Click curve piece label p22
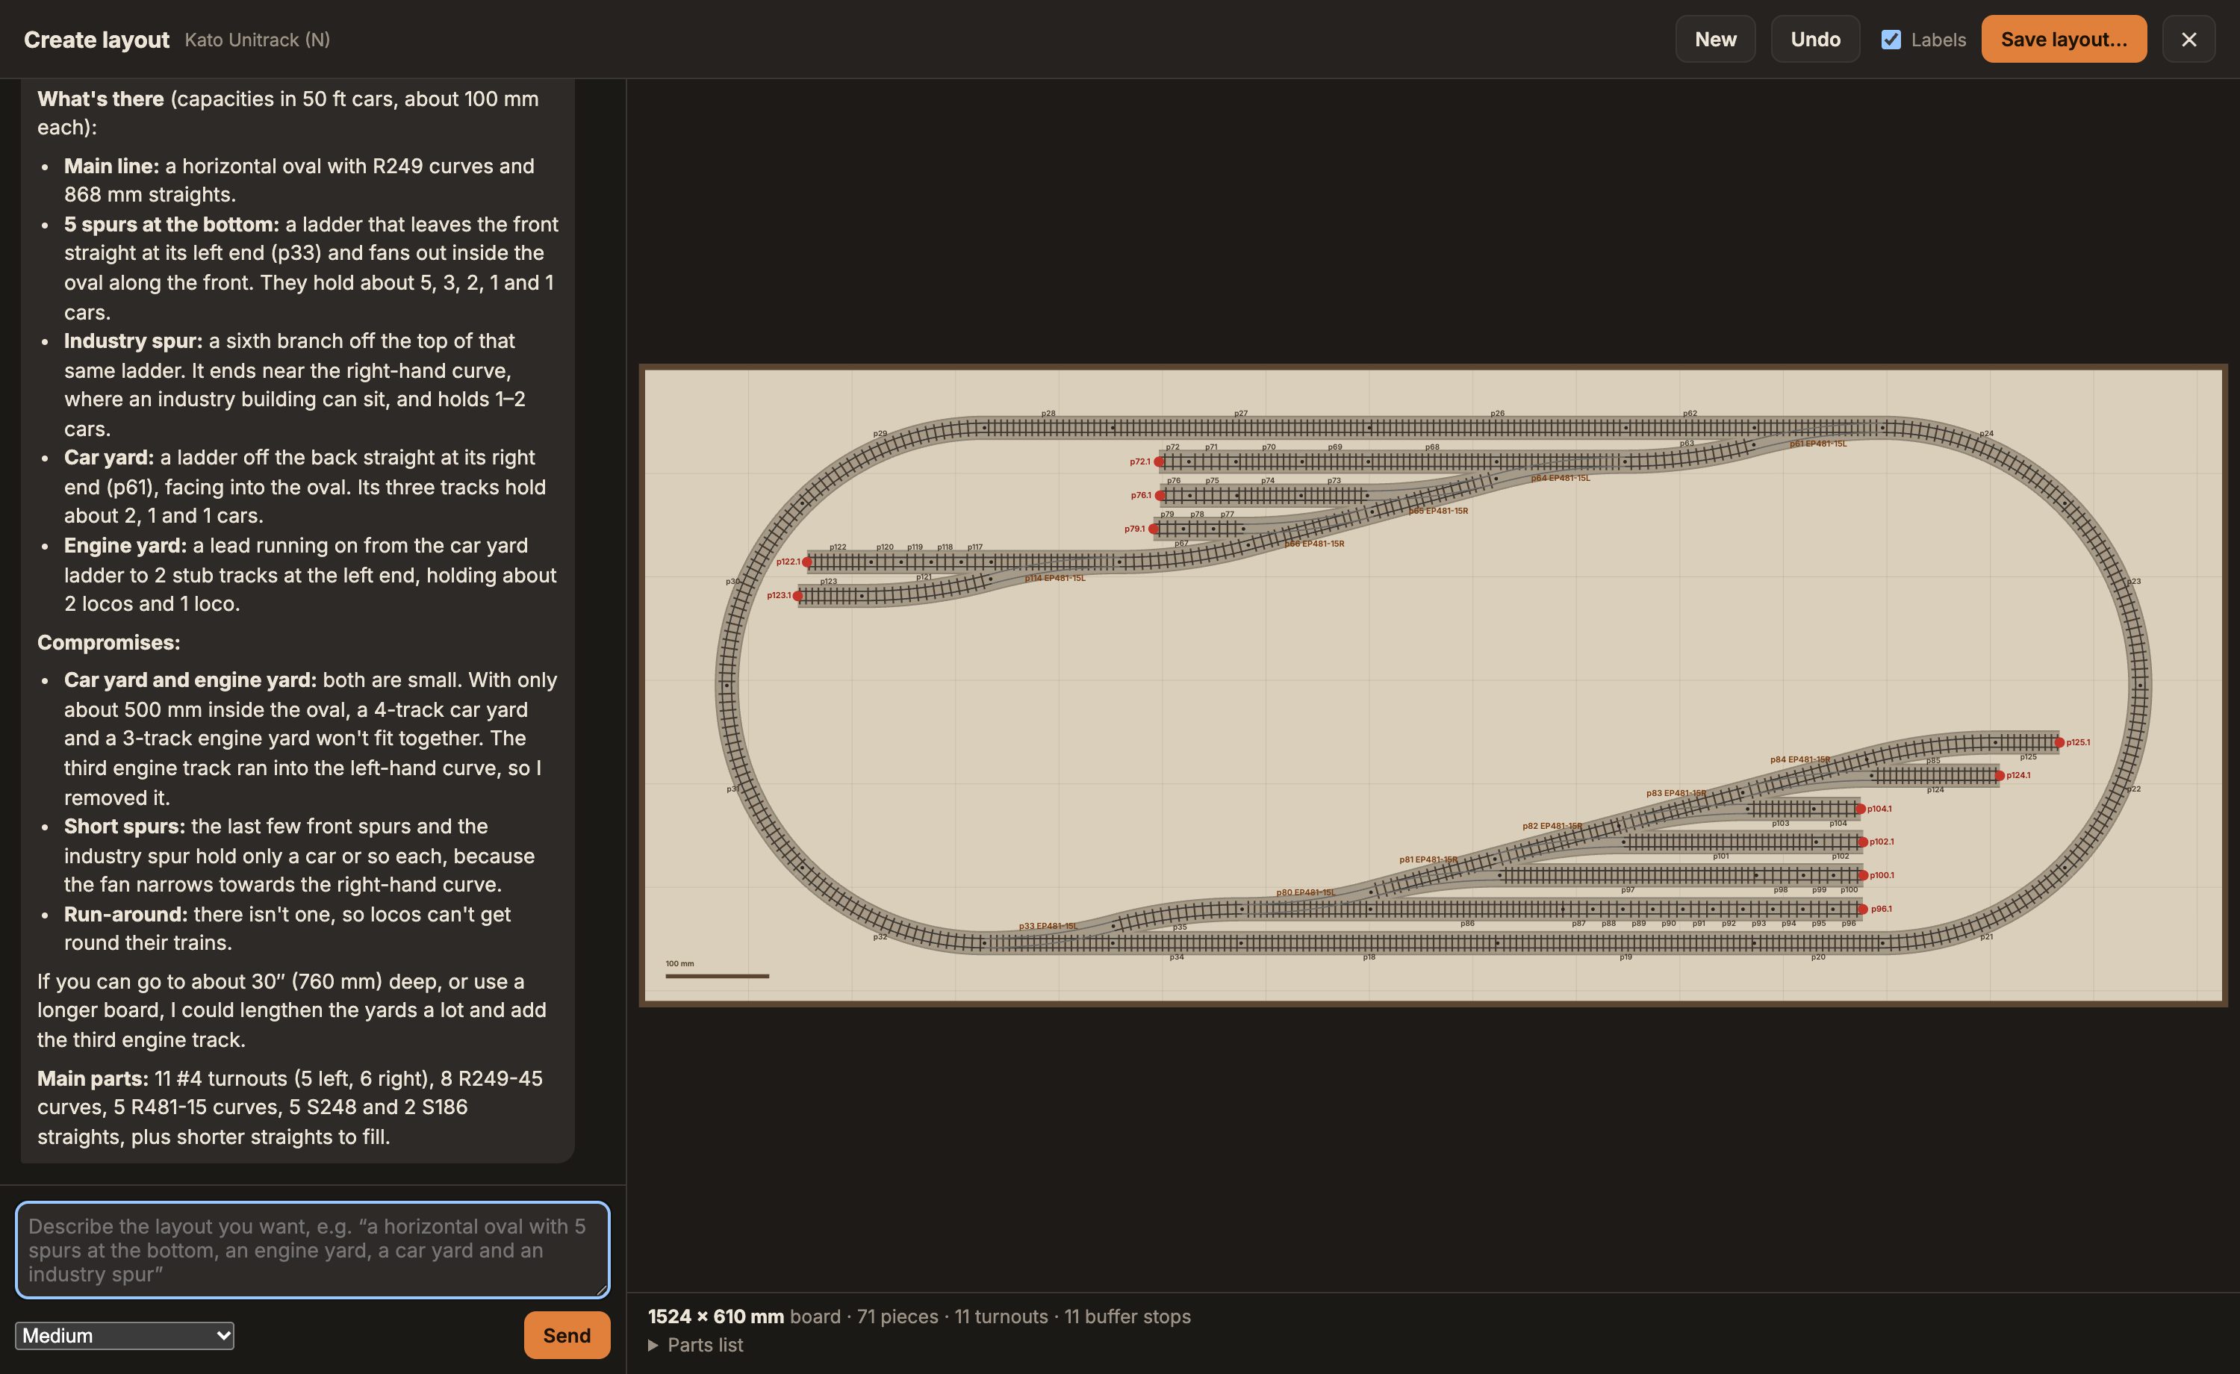Screen dimensions: 2240x1374 point(2134,789)
